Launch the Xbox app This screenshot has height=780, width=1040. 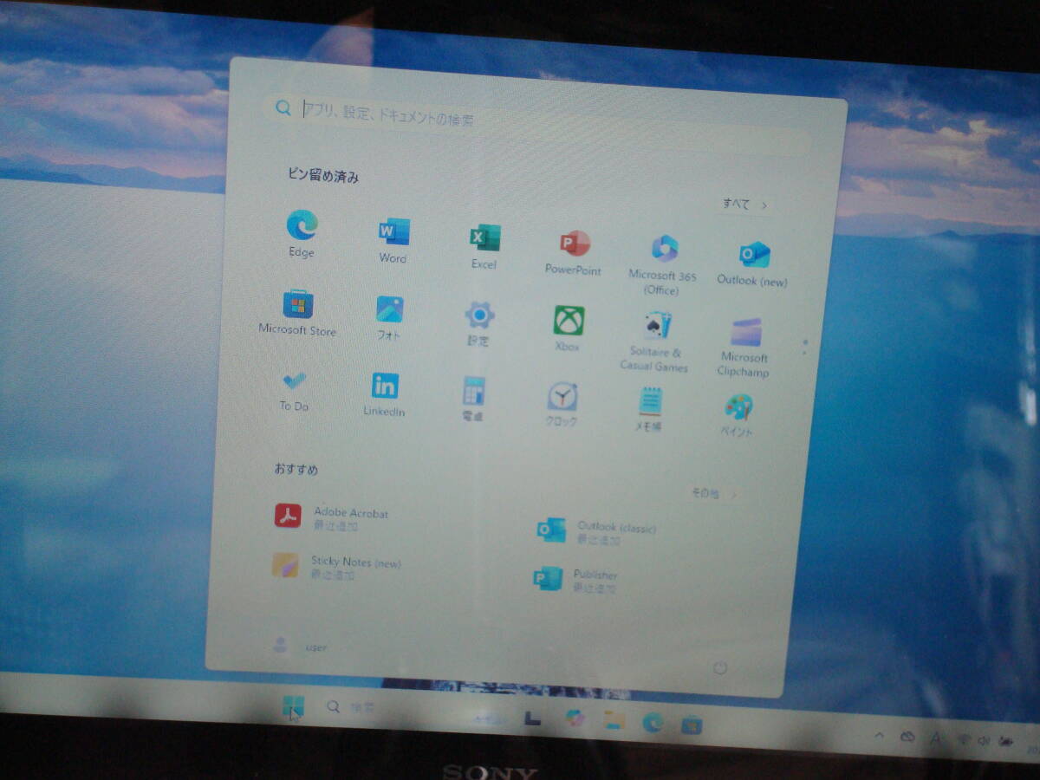click(x=568, y=328)
